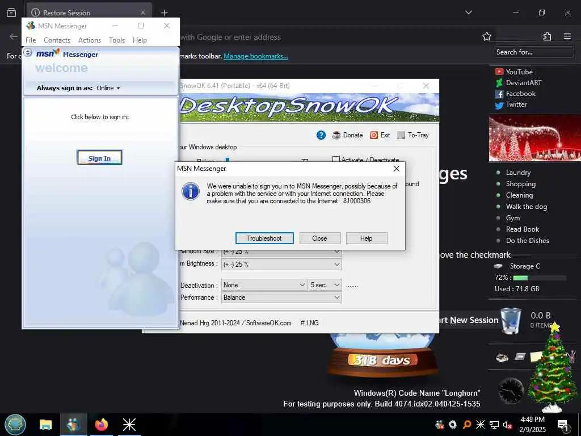Image resolution: width=581 pixels, height=436 pixels.
Task: Toggle the Activate / Deactivate checkbox
Action: click(336, 160)
